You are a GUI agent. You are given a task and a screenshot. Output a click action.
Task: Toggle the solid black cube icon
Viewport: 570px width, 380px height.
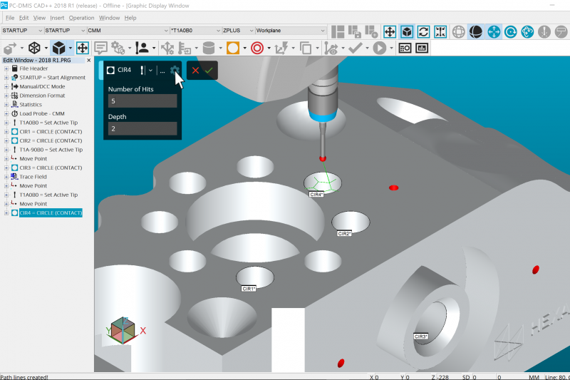click(58, 48)
